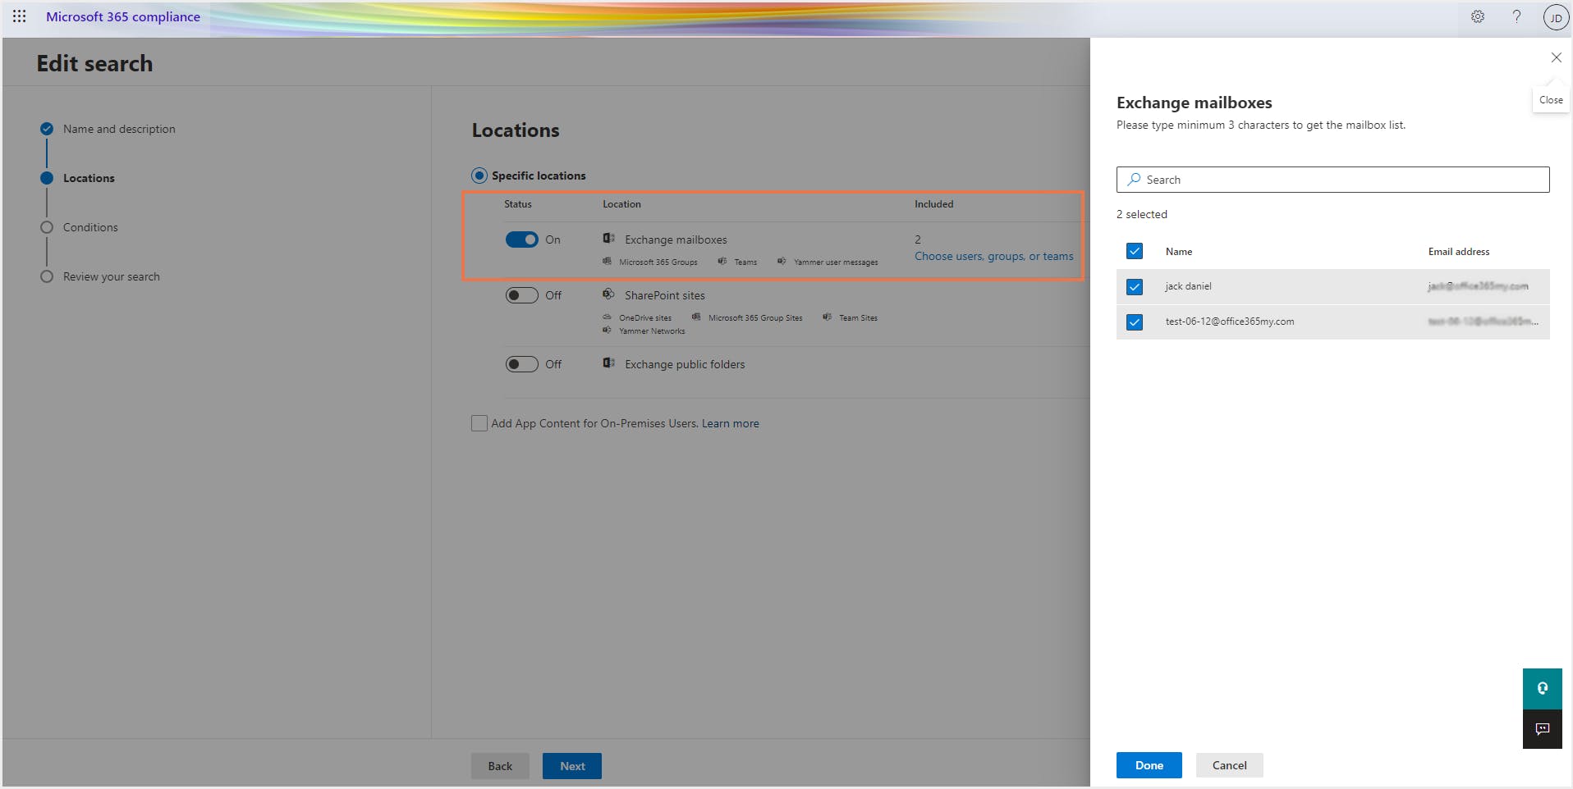
Task: Click the test-06-12@office365my.com name text
Action: [1230, 322]
